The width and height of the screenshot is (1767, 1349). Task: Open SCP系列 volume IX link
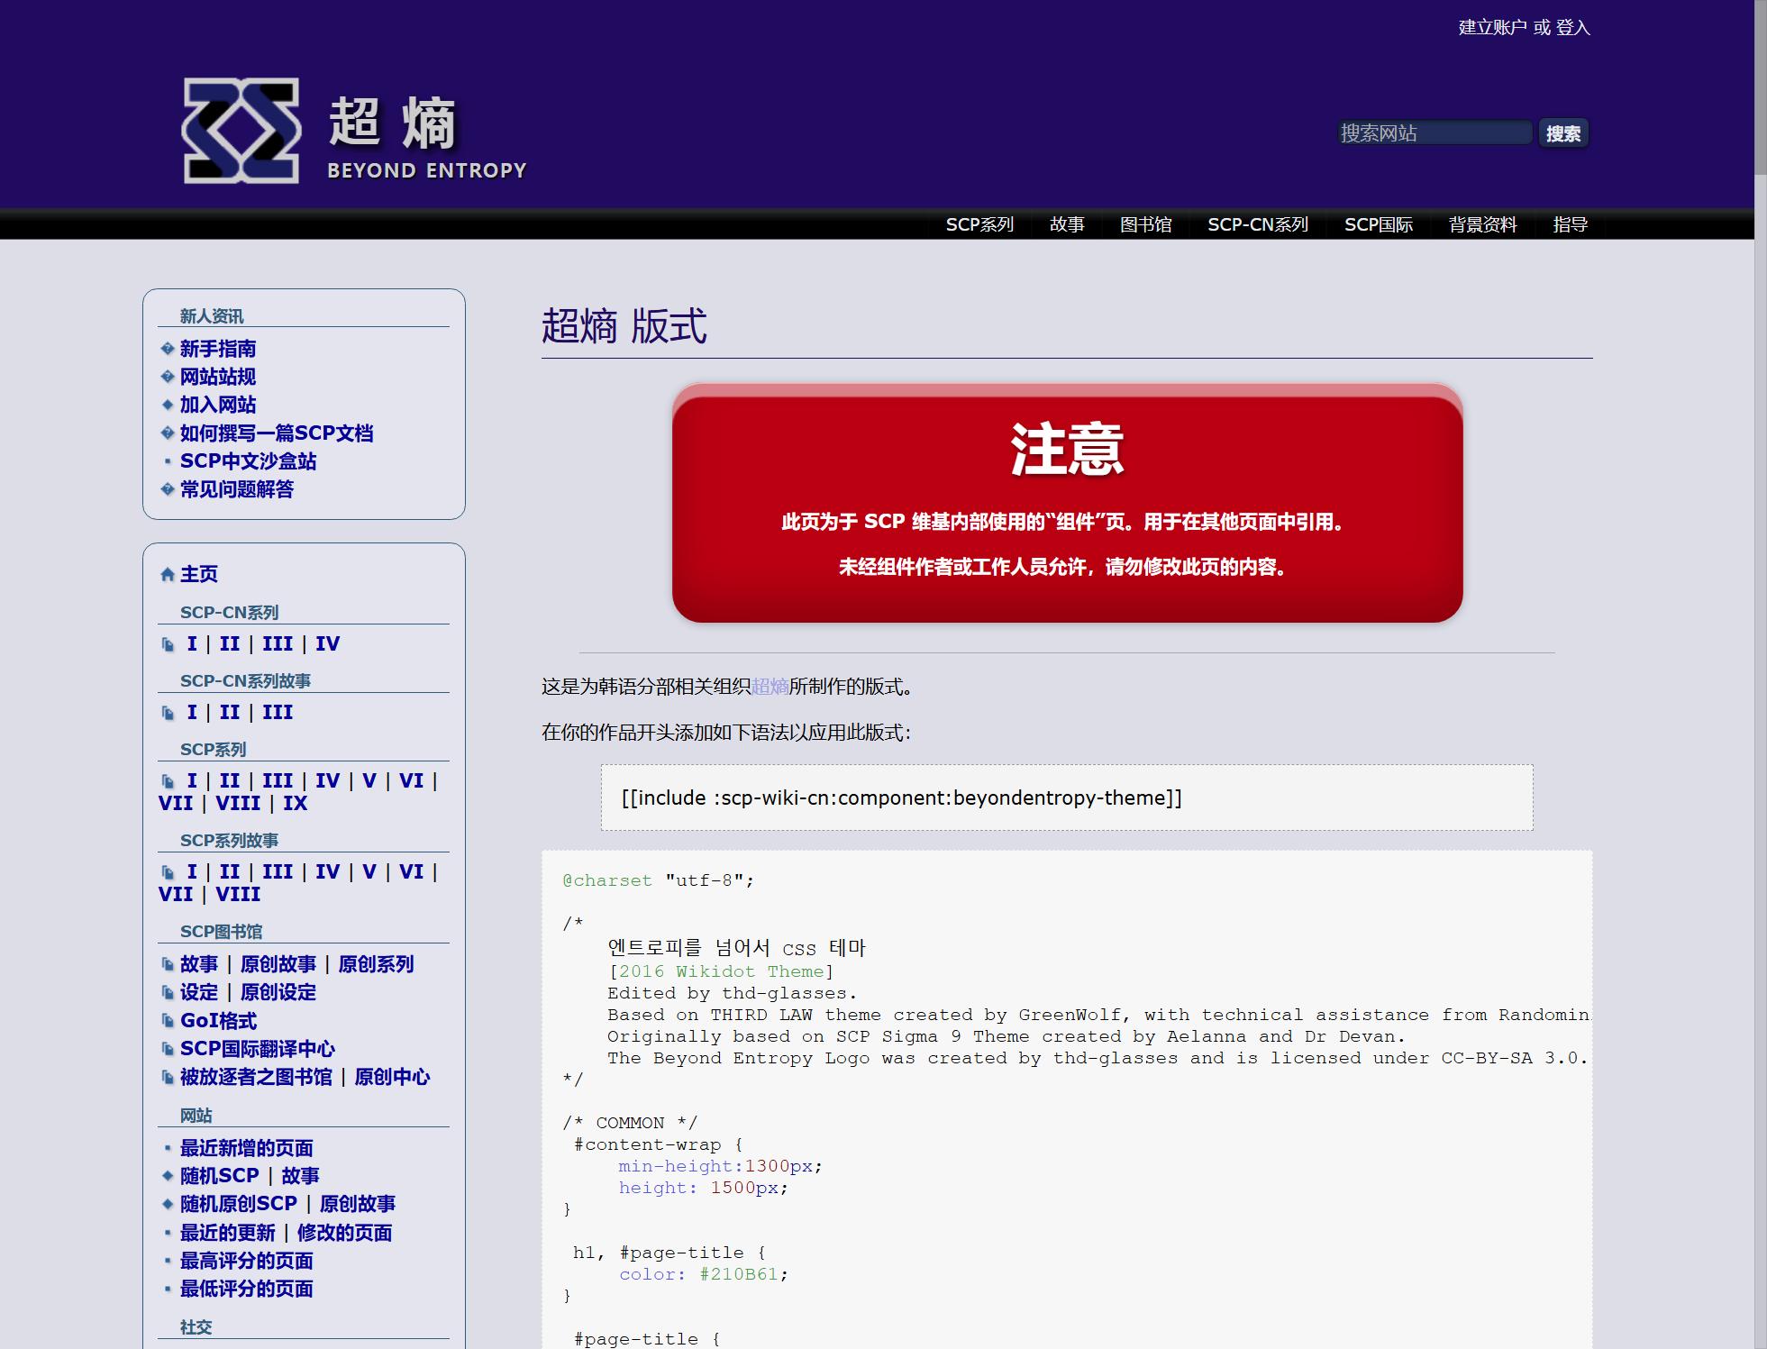(295, 803)
